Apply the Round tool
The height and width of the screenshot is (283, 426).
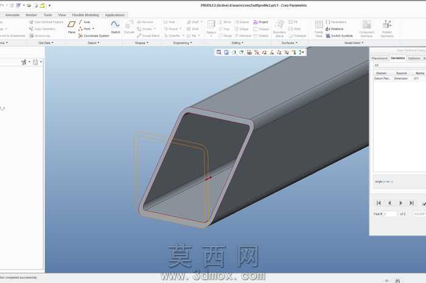pos(171,29)
